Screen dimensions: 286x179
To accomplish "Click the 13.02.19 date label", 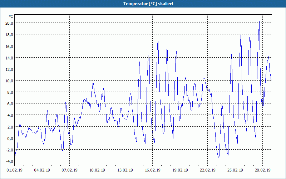I will 125,170.
